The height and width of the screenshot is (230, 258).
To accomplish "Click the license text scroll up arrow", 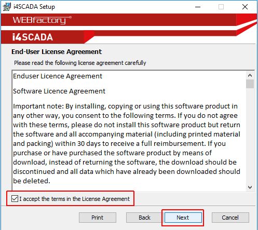I will [250, 75].
